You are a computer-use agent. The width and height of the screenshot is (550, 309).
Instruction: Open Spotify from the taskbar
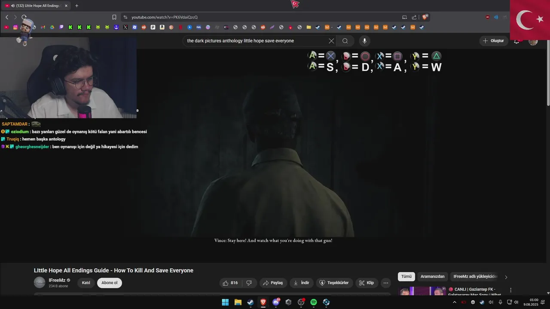[x=314, y=302]
